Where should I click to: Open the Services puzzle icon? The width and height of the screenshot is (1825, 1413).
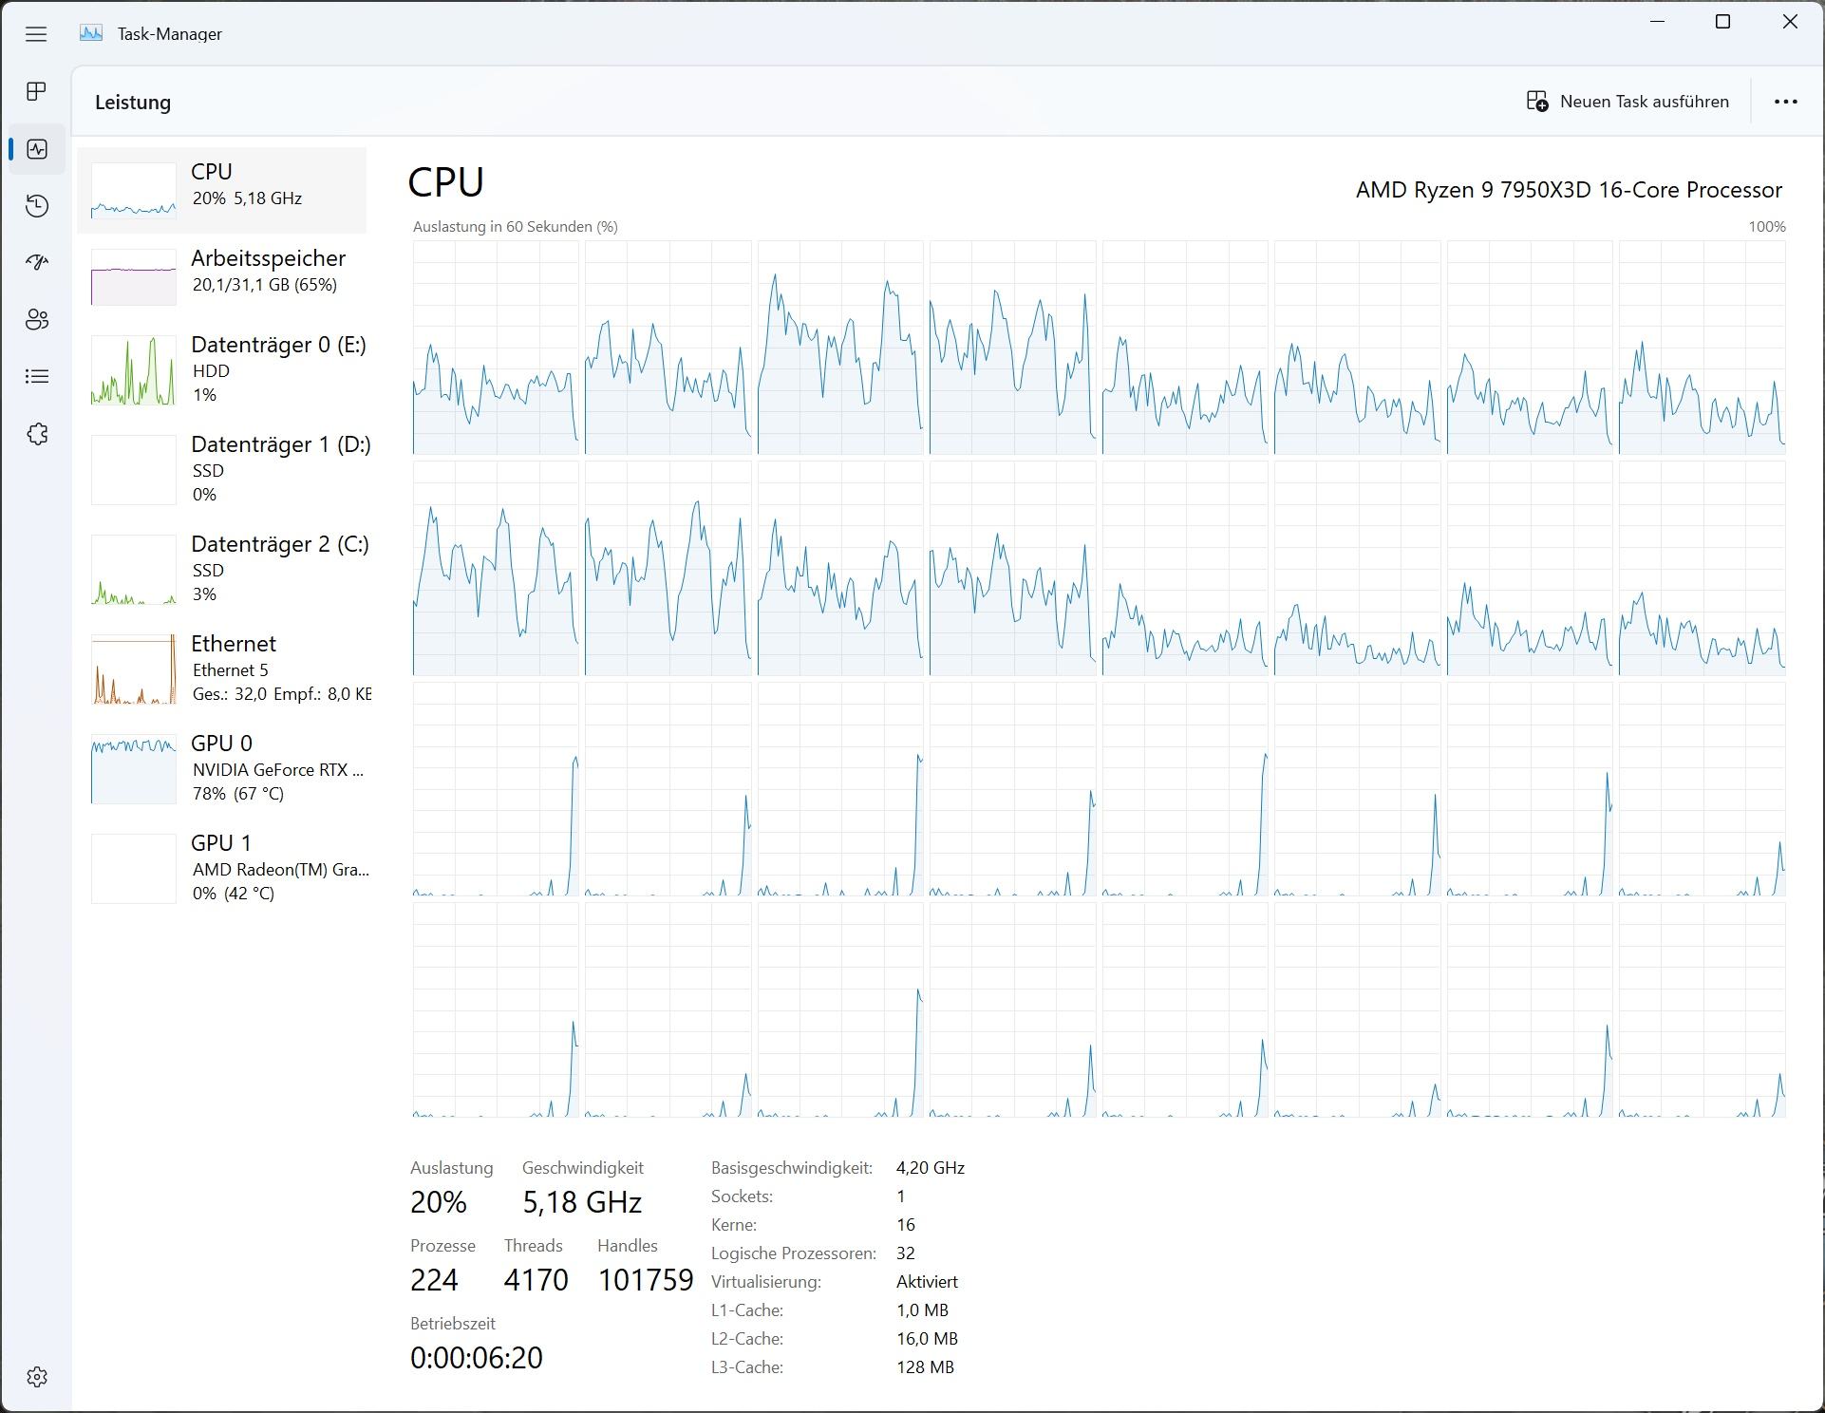tap(37, 434)
